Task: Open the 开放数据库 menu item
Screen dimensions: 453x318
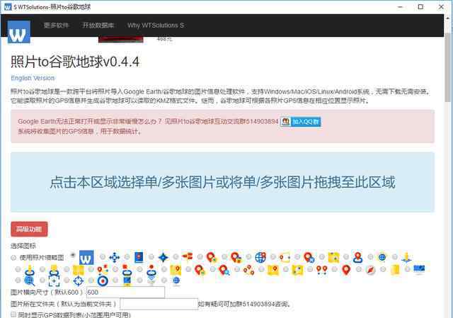Action: pyautogui.click(x=98, y=25)
